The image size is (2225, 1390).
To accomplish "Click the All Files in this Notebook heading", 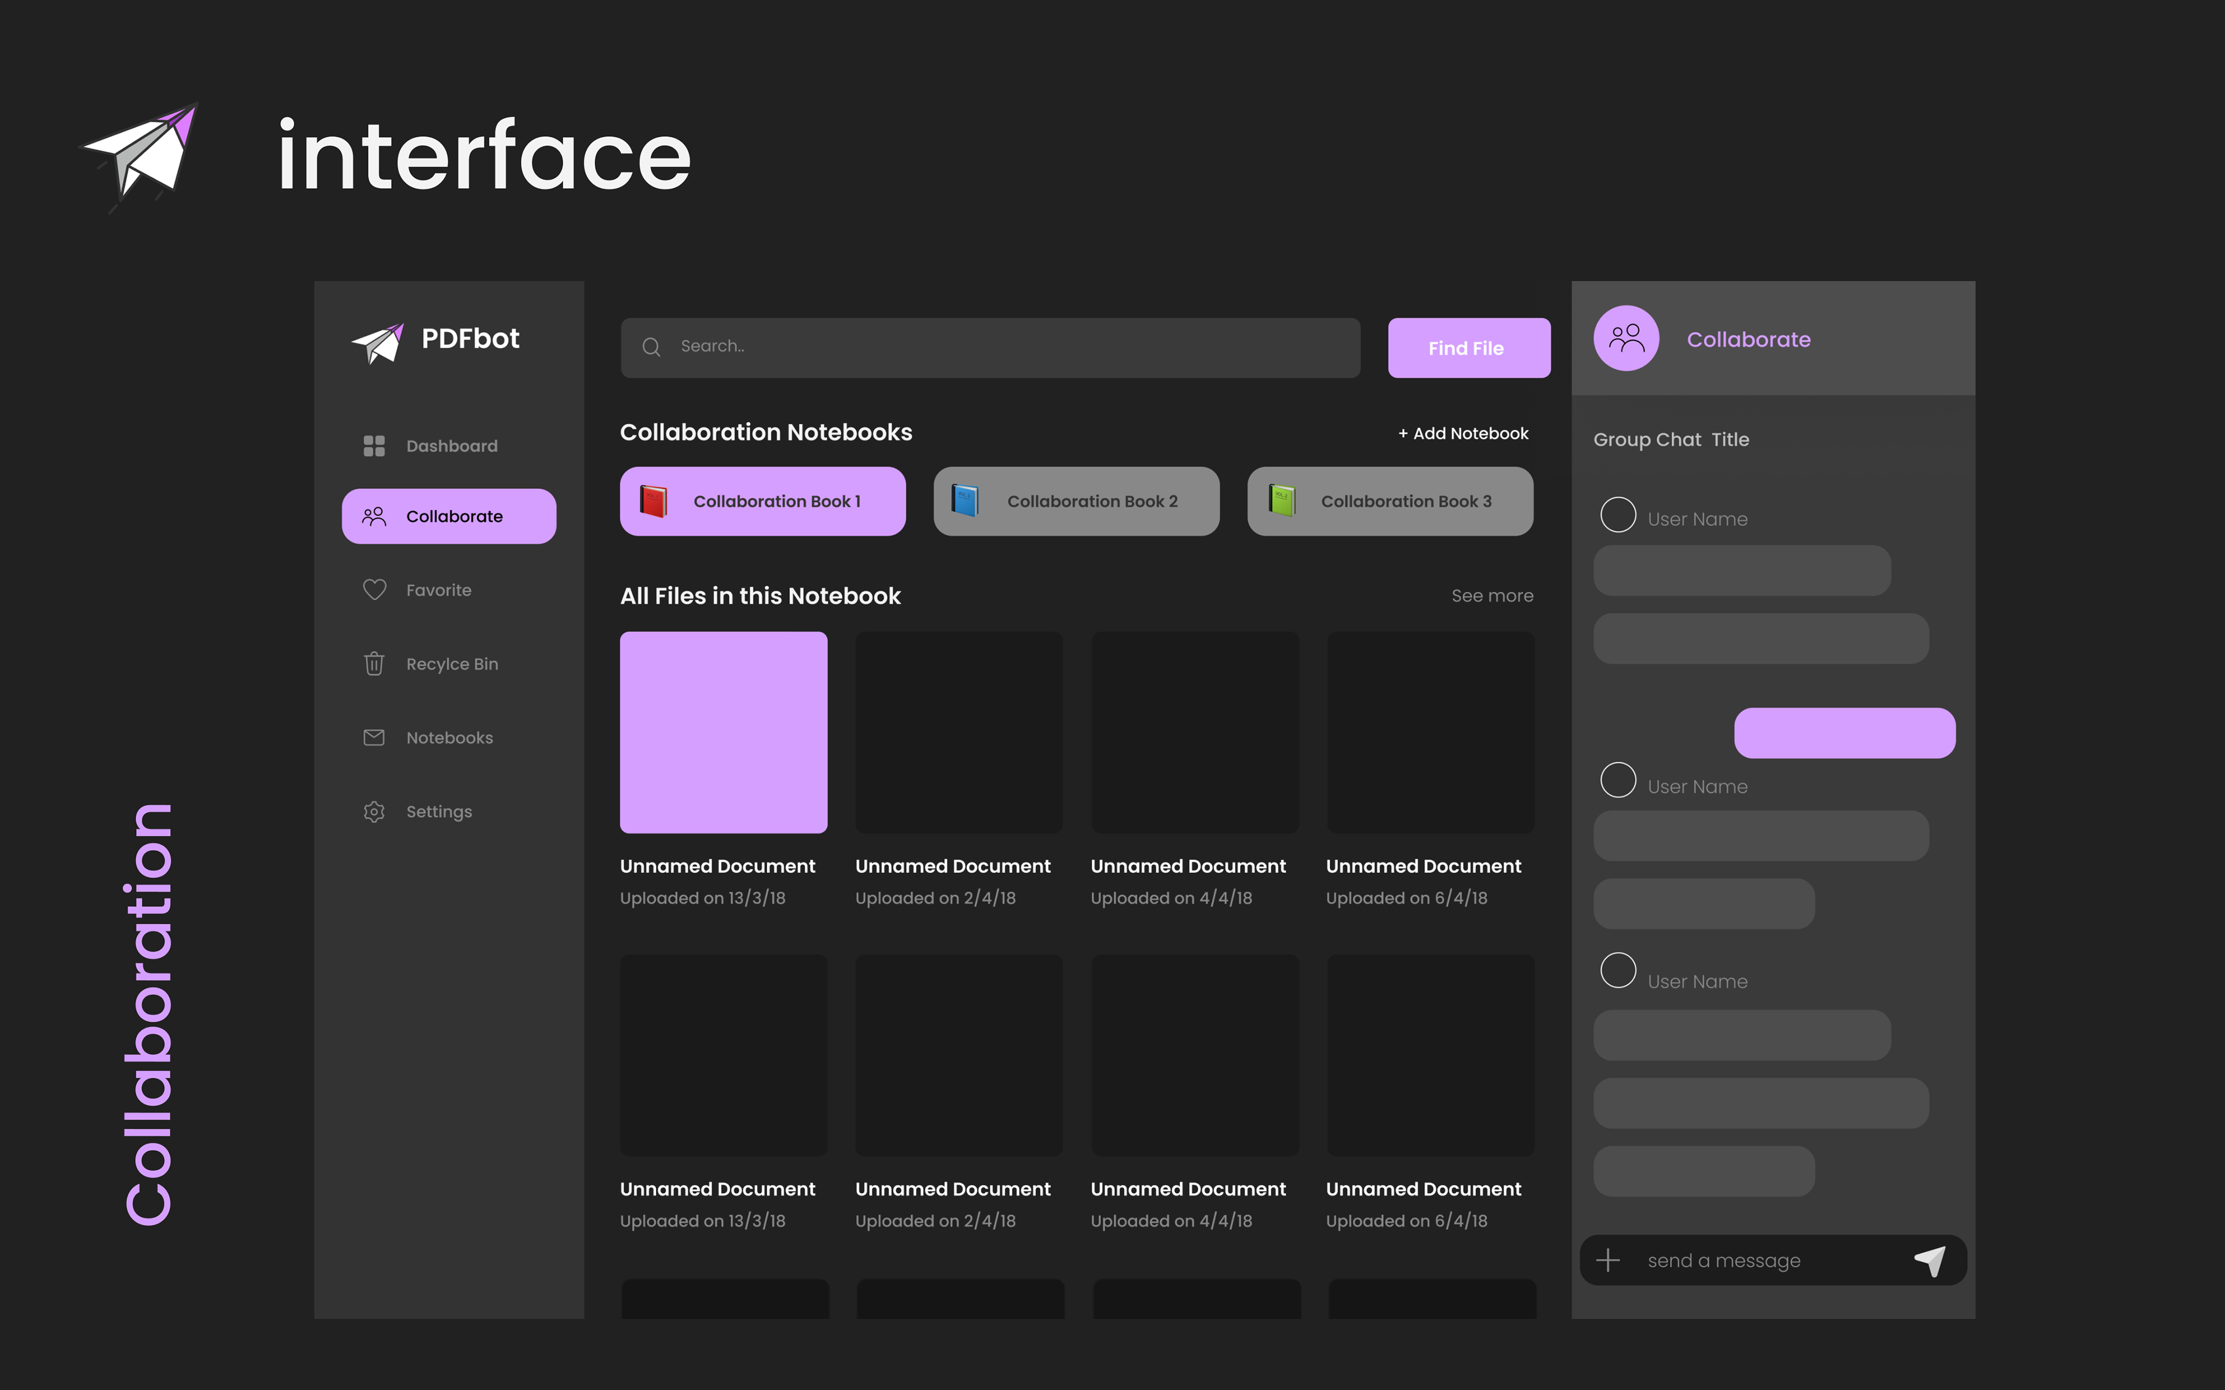I will point(760,596).
